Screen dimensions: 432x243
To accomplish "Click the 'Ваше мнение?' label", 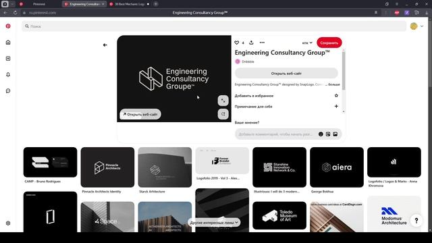I will (247, 123).
